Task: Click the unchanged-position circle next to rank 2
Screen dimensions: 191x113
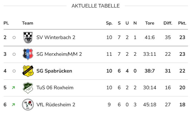Action: [14, 37]
